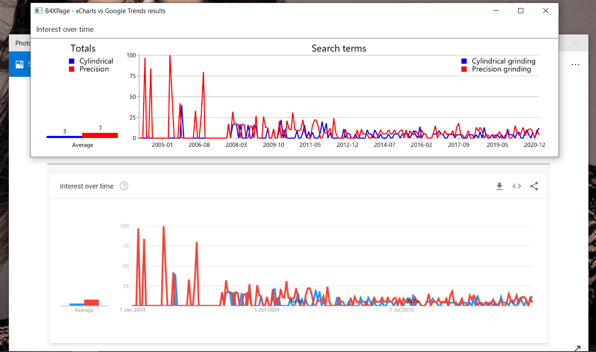
Task: Close the Photos window behind
Action: click(576, 43)
